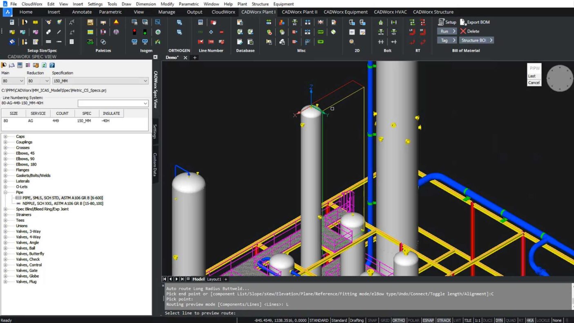
Task: Click the SR short radius elbow icon in RT
Action: click(x=423, y=32)
